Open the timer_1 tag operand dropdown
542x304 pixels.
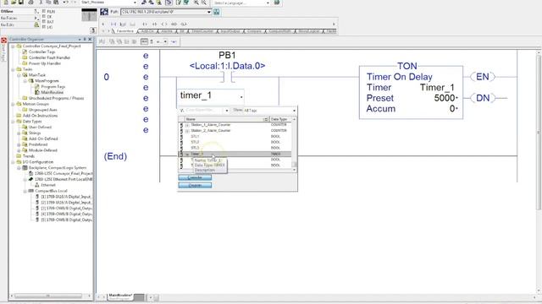tap(241, 97)
